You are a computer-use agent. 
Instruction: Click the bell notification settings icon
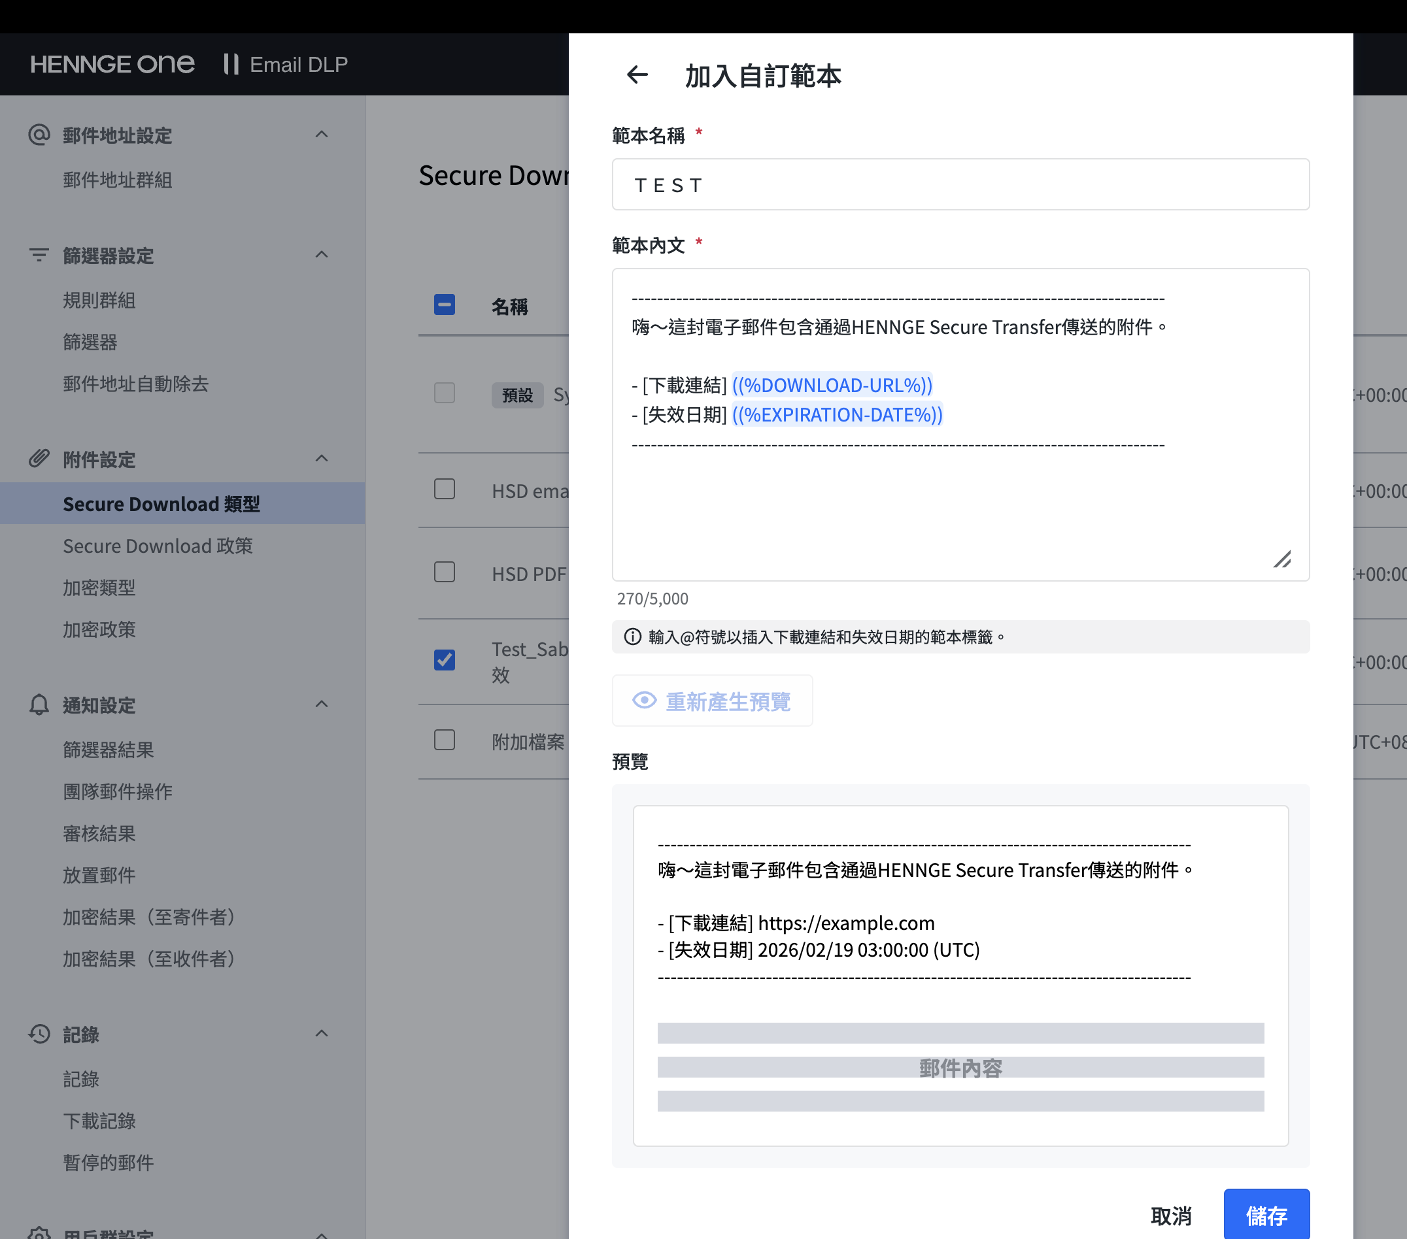(x=39, y=704)
